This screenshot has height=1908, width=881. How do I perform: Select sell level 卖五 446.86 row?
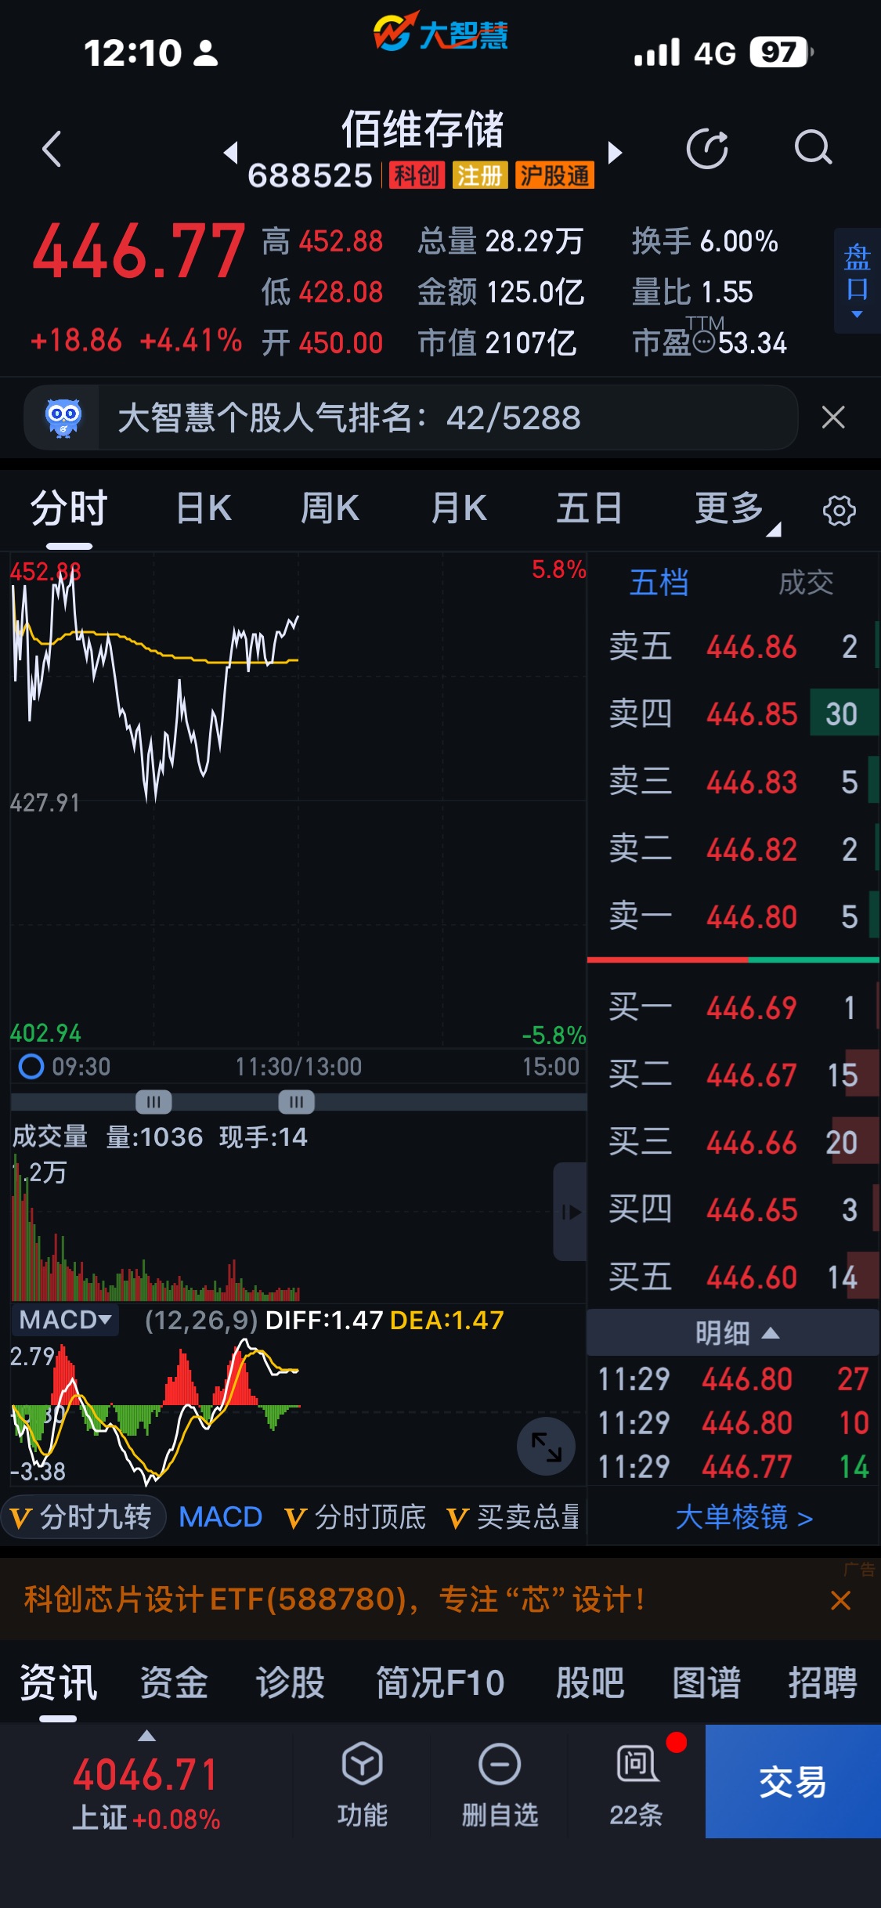click(x=734, y=647)
